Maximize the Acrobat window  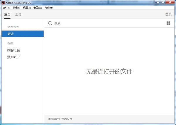(x=163, y=2)
